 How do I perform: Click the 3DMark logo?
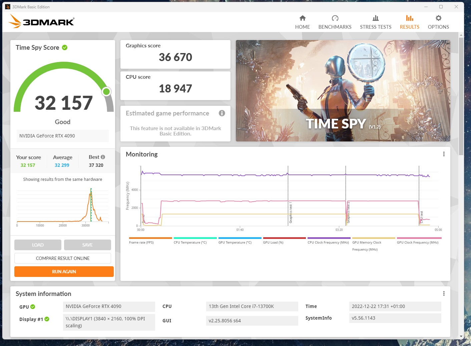coord(41,21)
